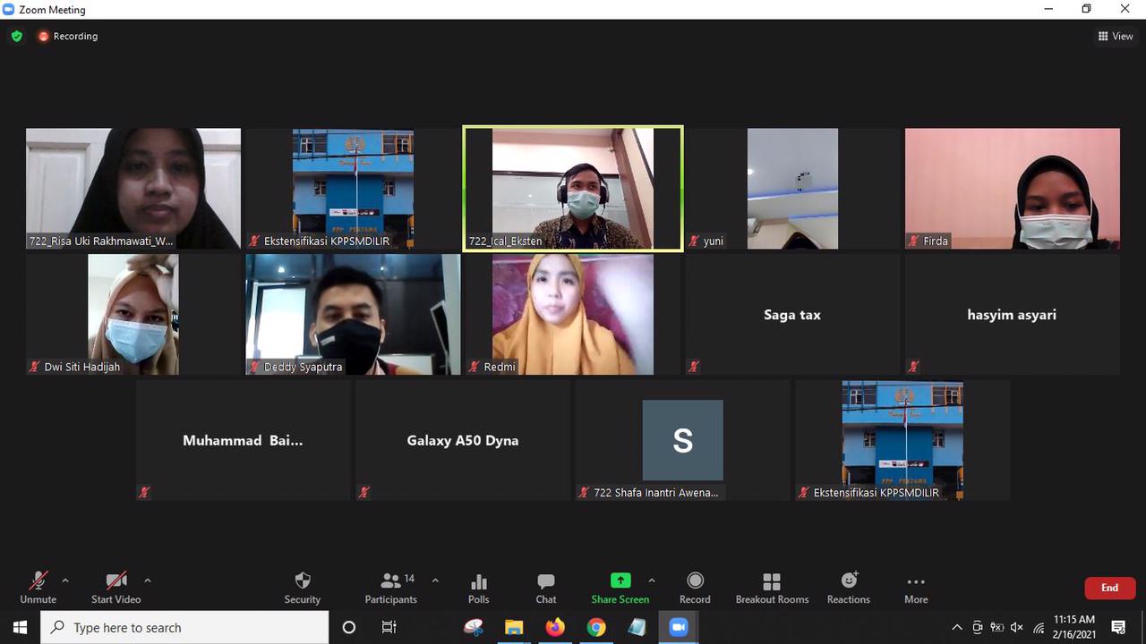Click the red End meeting button
This screenshot has height=644, width=1146.
pos(1109,588)
